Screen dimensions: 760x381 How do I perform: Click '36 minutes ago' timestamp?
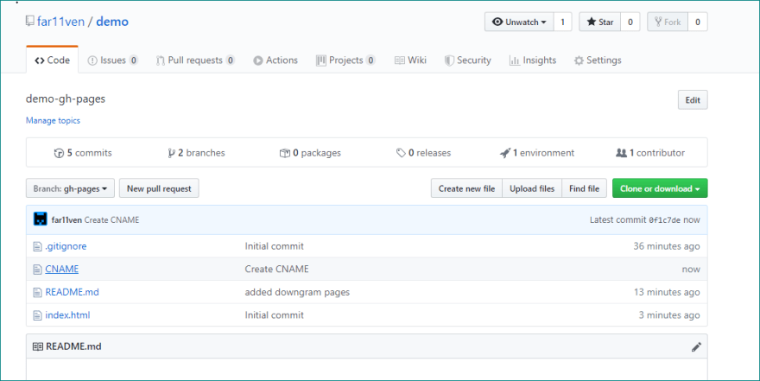point(667,246)
